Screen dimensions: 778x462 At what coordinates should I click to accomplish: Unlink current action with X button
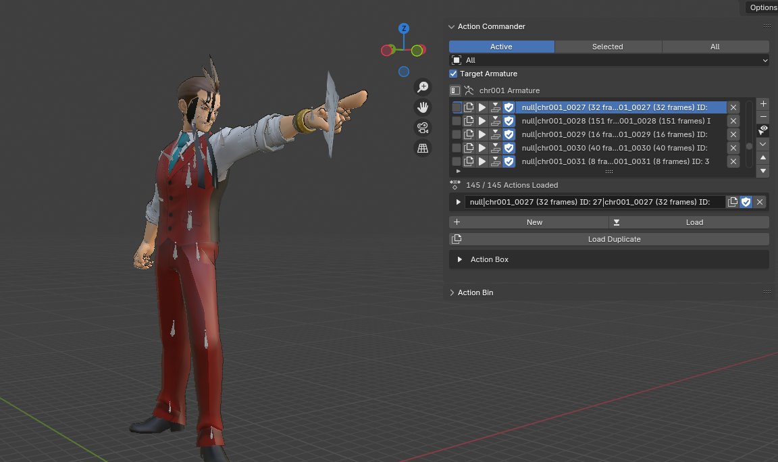[x=760, y=202]
